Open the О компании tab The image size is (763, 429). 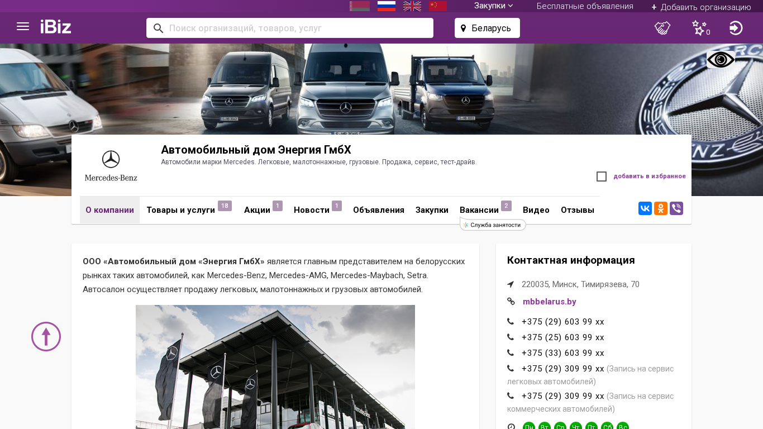109,210
